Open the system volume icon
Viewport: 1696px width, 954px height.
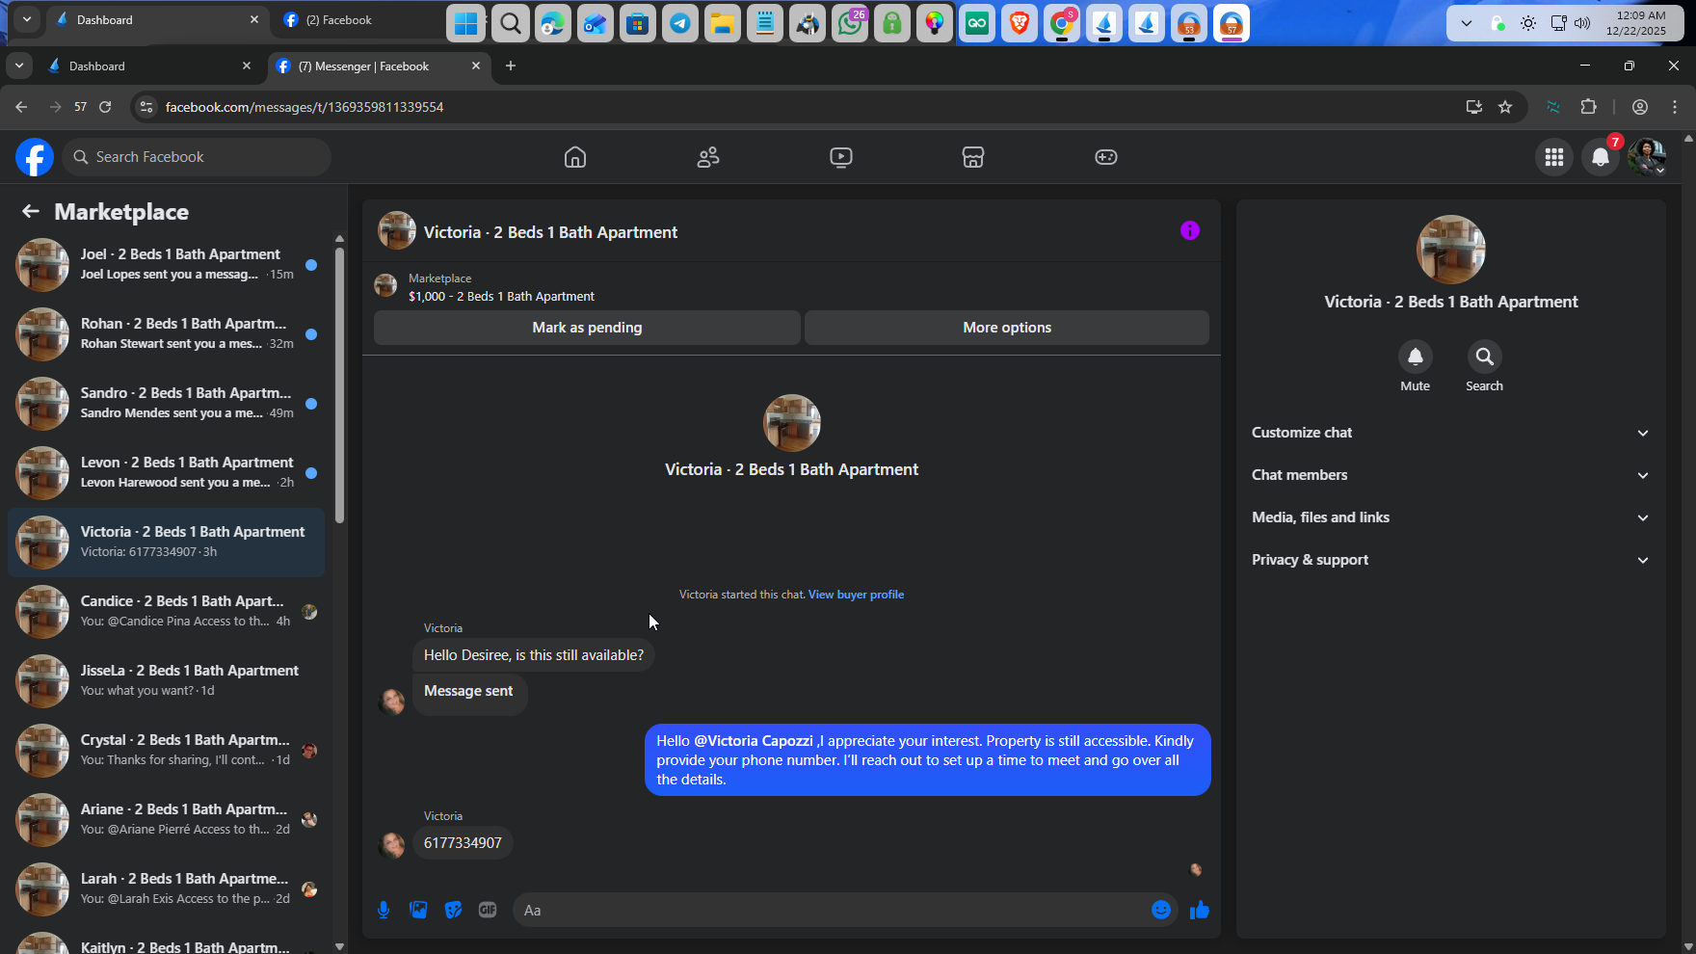(x=1582, y=23)
